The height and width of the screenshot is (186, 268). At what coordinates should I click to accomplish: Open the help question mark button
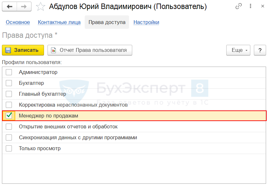pos(260,50)
